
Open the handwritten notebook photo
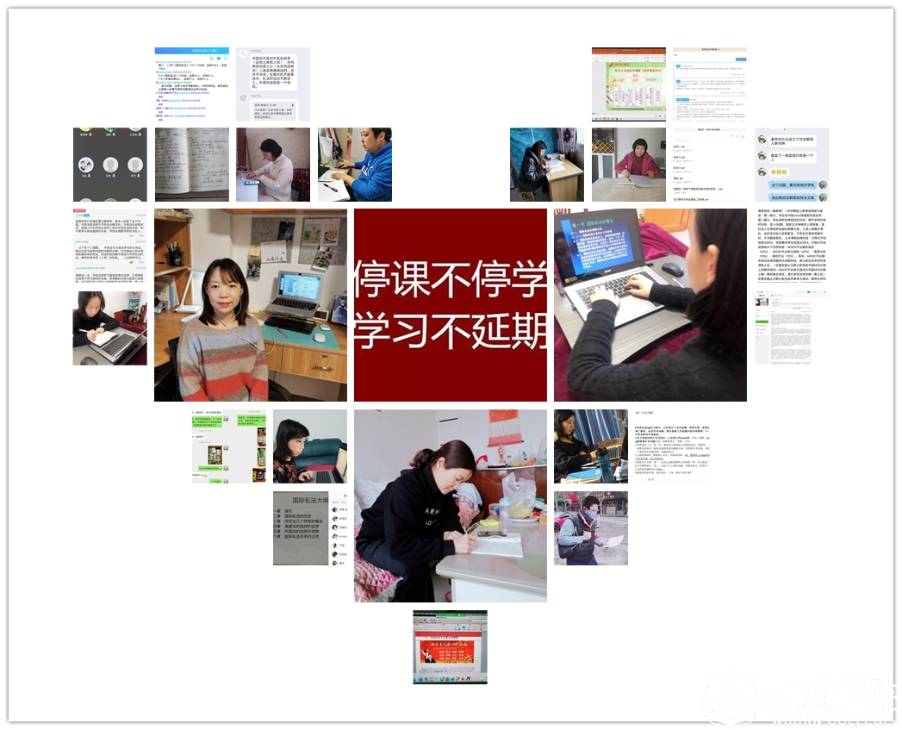(191, 165)
